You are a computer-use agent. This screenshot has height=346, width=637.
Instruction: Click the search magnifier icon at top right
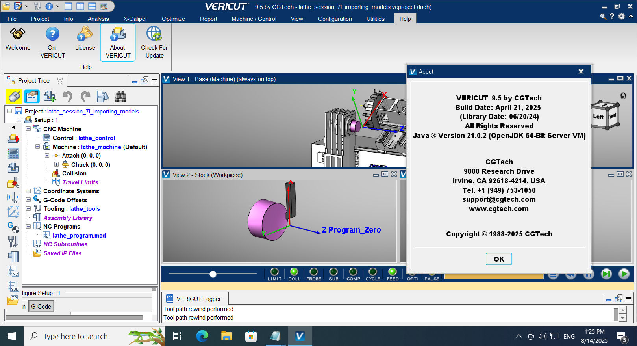pyautogui.click(x=603, y=16)
